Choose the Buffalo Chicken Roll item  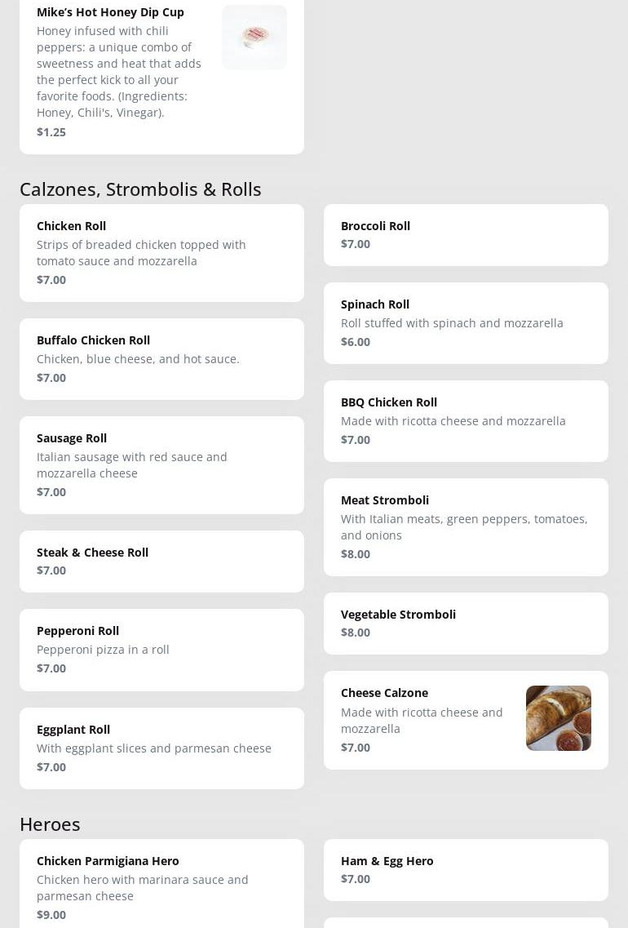(x=161, y=358)
